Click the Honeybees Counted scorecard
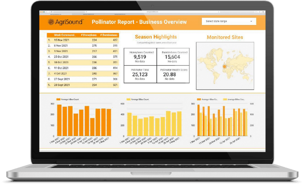This screenshot has height=184, width=303. click(140, 57)
